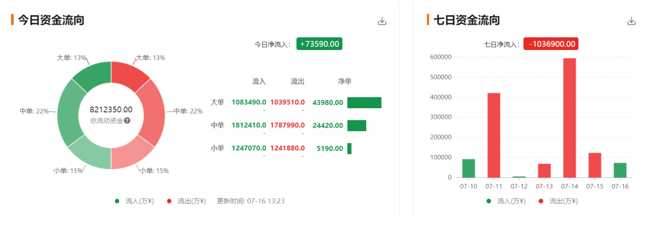Click 小单 outflow value 1241880.0
The width and height of the screenshot is (663, 234).
pyautogui.click(x=287, y=148)
